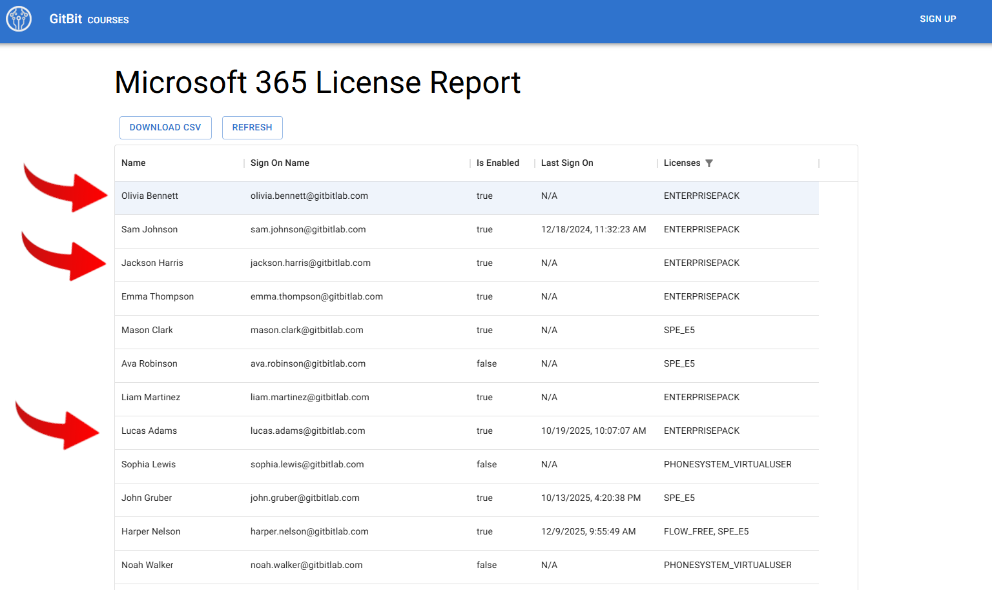Click lucas.adams@gitbitlab.com email address
992x590 pixels.
pos(307,431)
